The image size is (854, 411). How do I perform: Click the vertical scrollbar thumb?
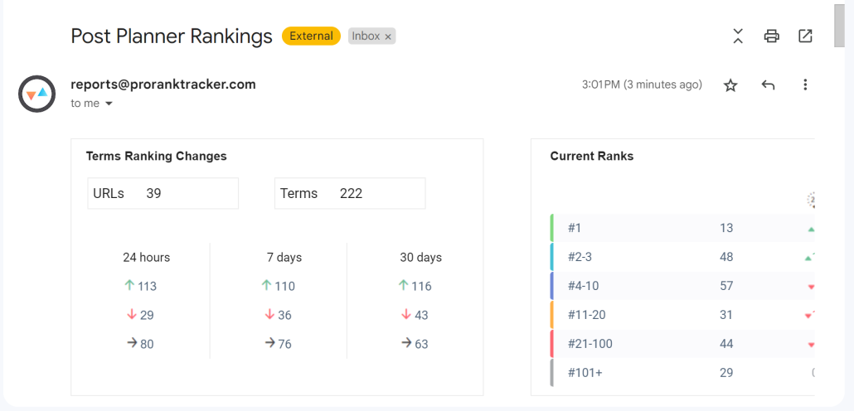(839, 27)
